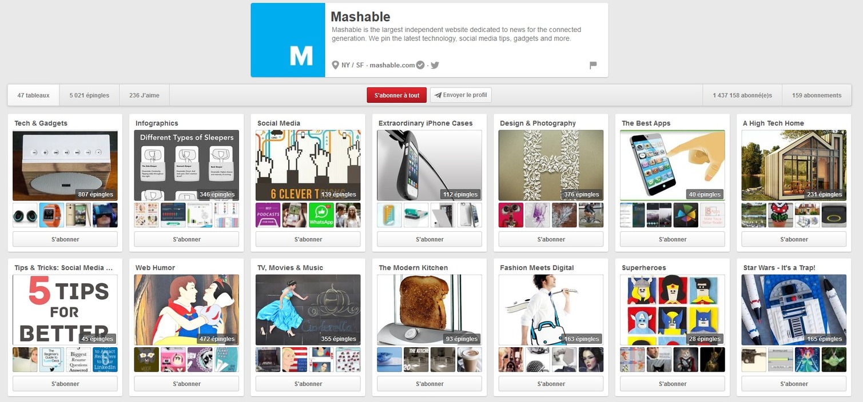863x402 pixels.
Task: Click the report flag icon on Mashable profile
Action: coord(593,65)
